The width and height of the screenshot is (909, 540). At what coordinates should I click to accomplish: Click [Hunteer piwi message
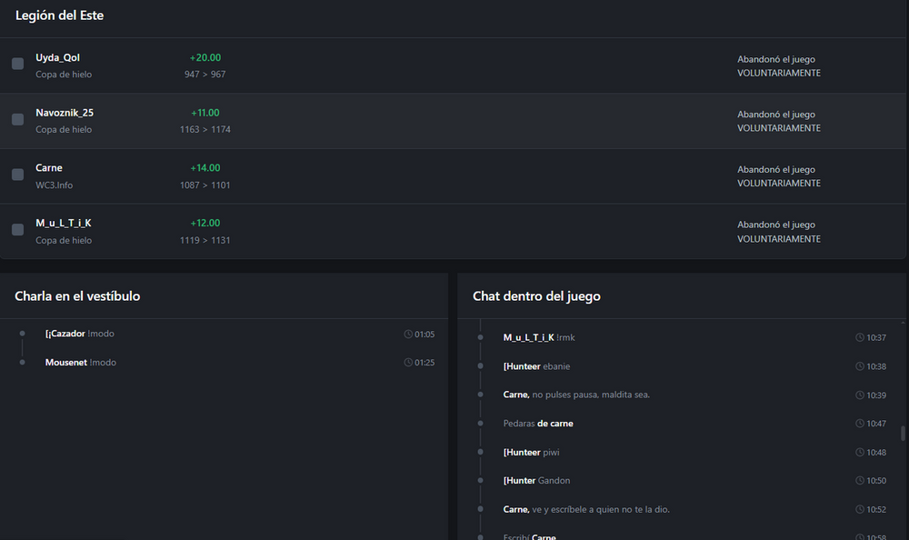531,453
